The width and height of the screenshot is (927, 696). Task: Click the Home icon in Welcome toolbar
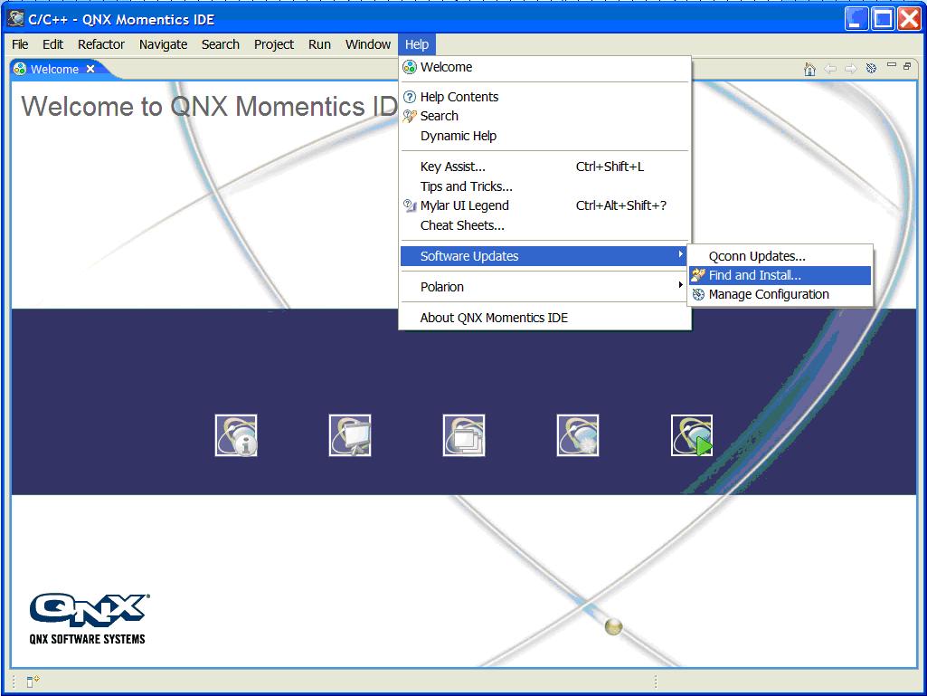809,69
